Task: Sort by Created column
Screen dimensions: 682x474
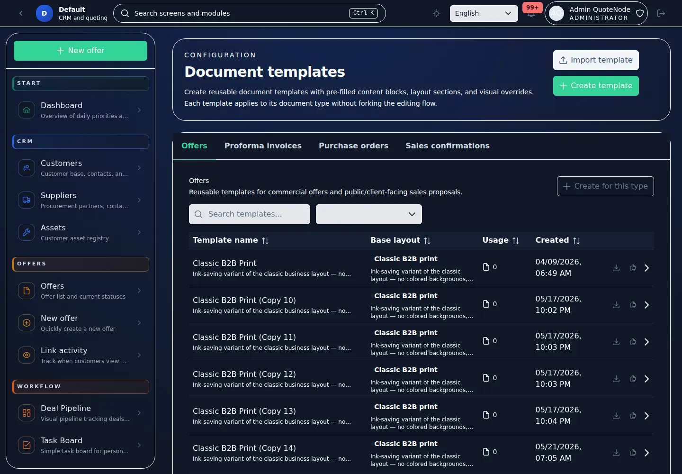Action: click(x=557, y=240)
